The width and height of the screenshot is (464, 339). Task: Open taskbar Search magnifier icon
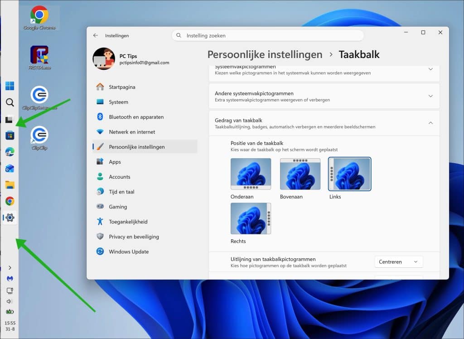tap(10, 102)
